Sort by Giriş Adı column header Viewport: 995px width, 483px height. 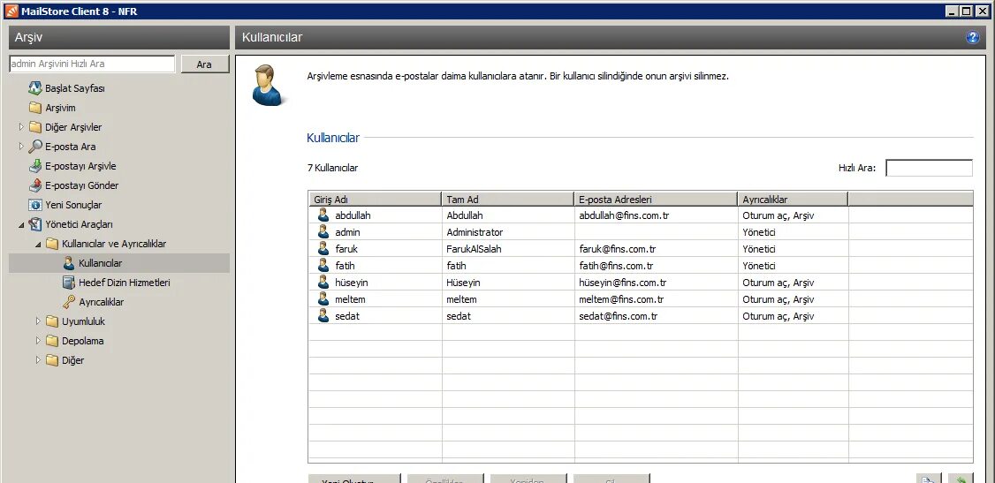pyautogui.click(x=375, y=199)
